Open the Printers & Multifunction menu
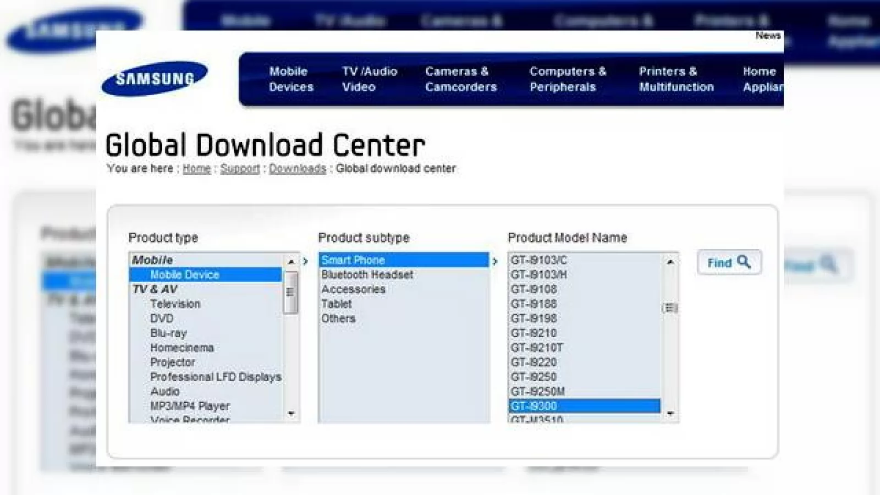This screenshot has width=880, height=495. click(x=676, y=79)
